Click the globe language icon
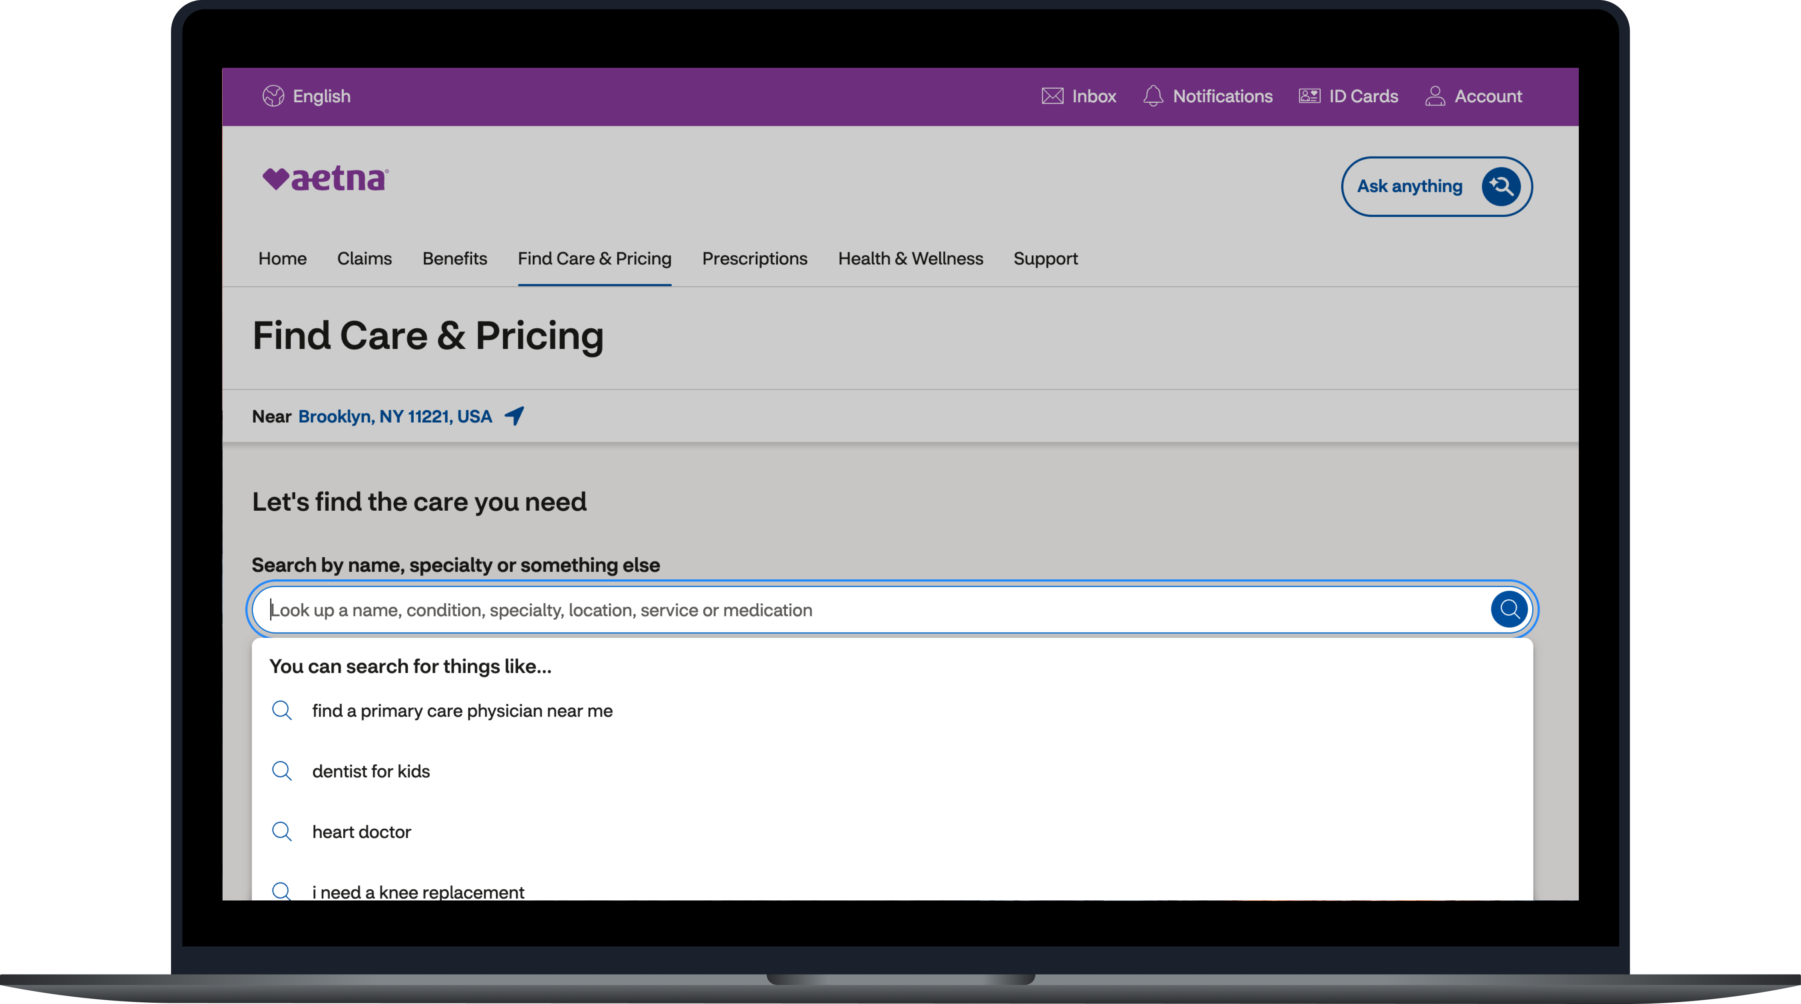Image resolution: width=1801 pixels, height=1004 pixels. [273, 96]
